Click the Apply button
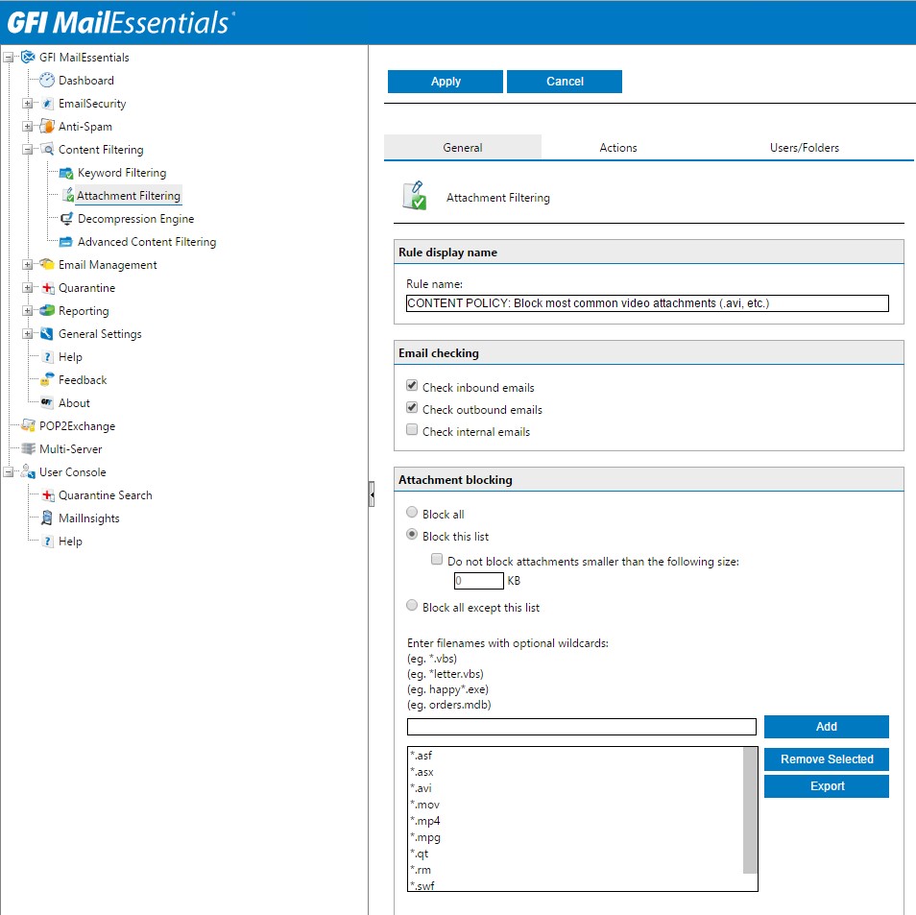Viewport: 916px width, 915px height. [x=446, y=82]
